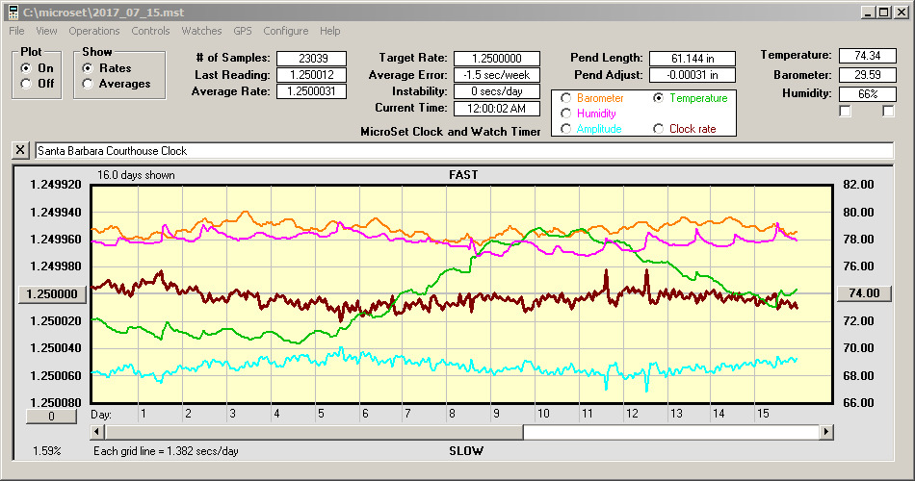915x481 pixels.
Task: Select the Averages show option
Action: pos(89,84)
